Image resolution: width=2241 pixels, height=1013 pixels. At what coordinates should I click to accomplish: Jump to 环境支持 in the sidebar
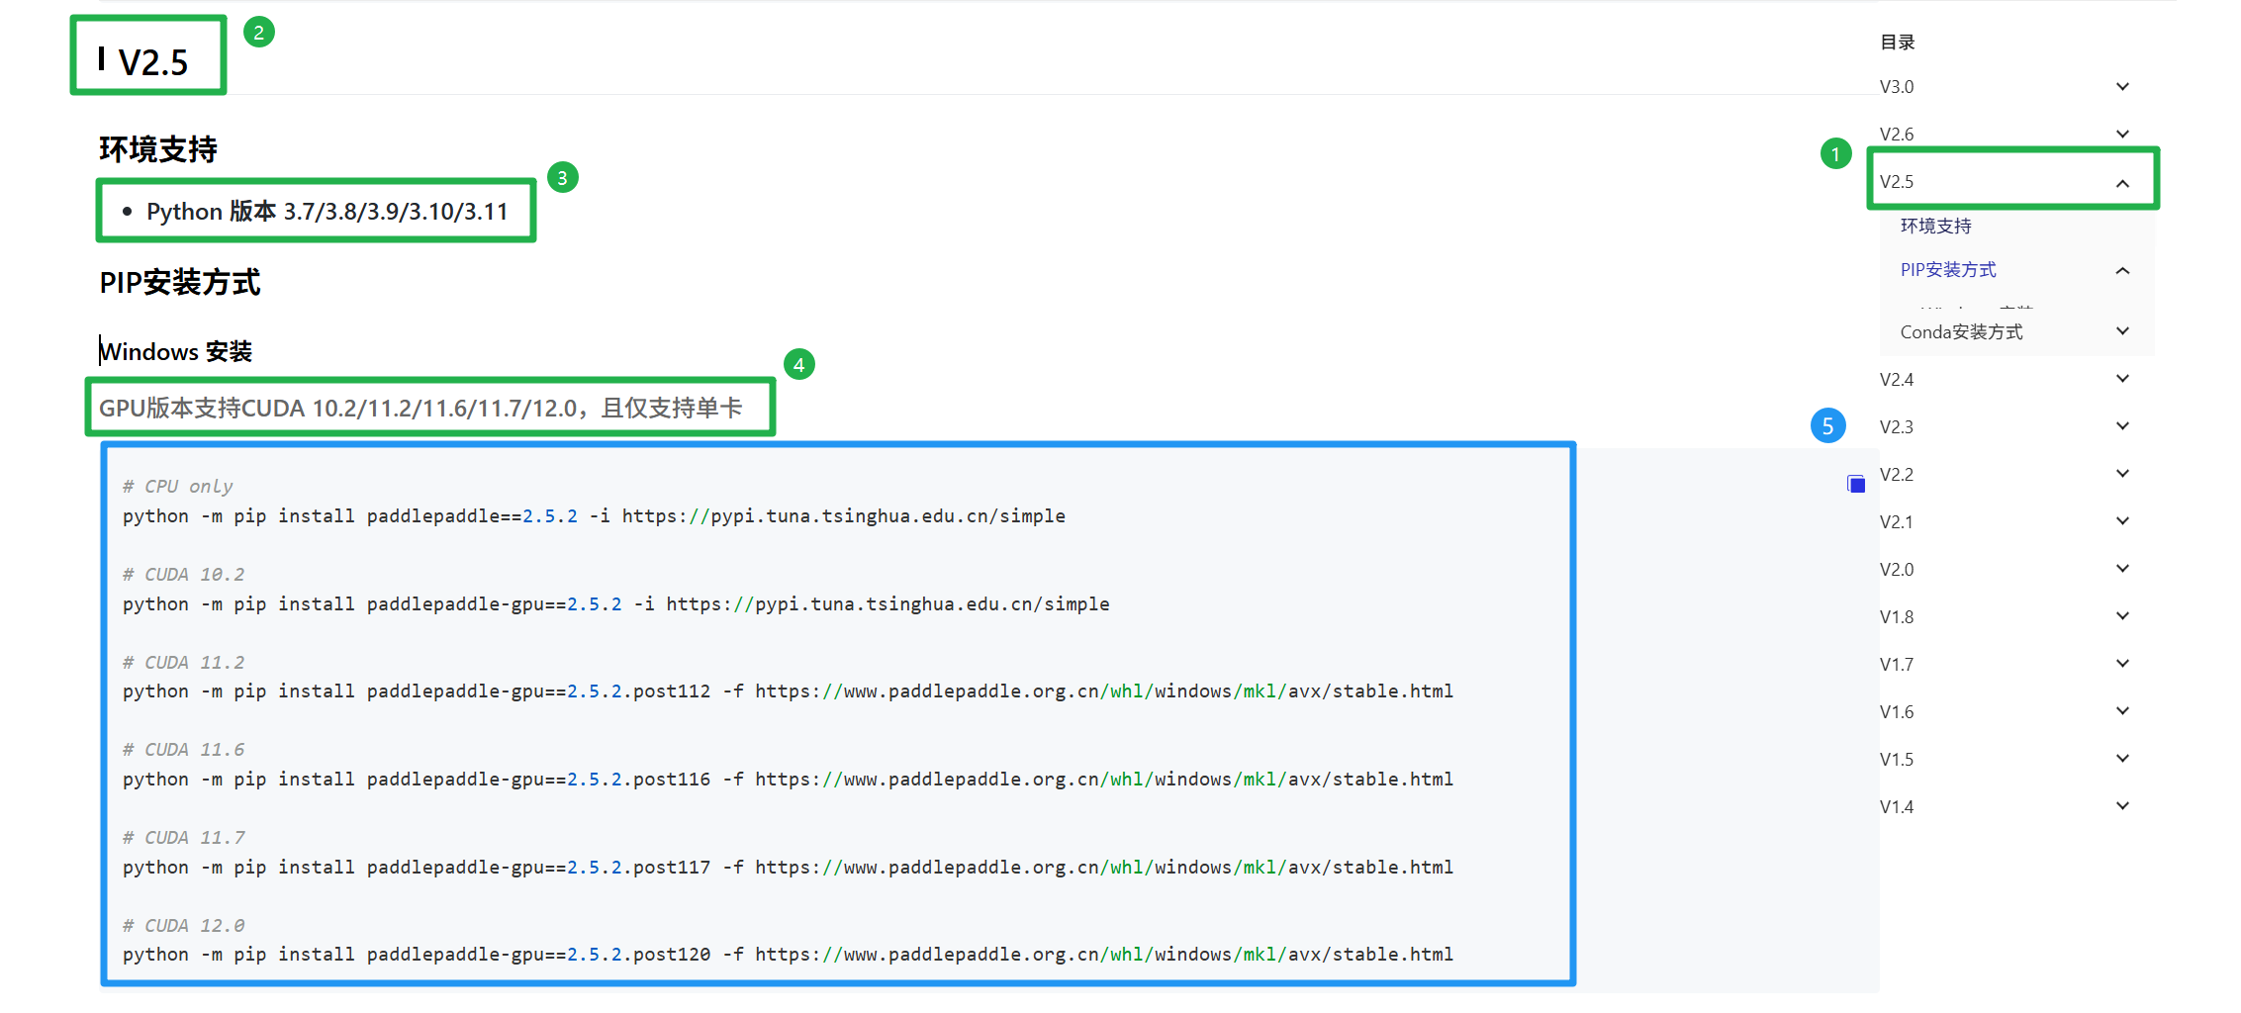click(1935, 226)
